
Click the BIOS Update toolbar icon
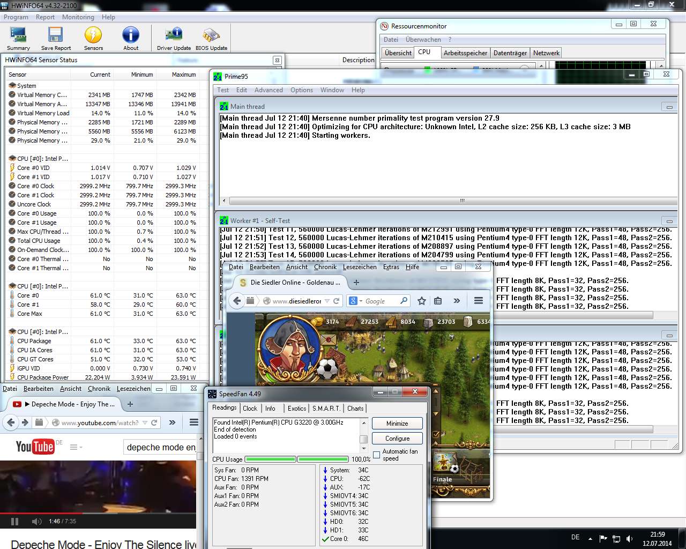click(211, 38)
